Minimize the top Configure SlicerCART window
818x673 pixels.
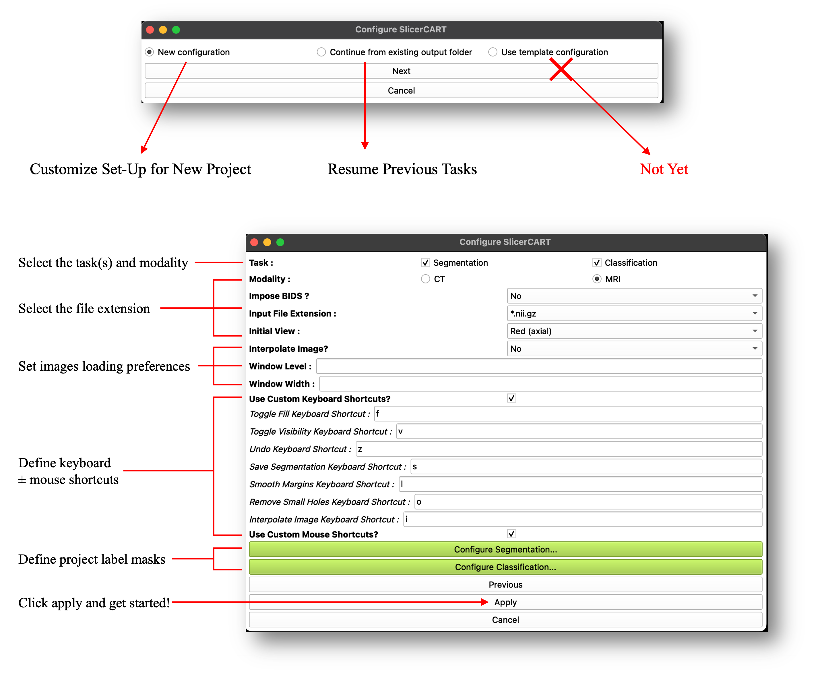pos(163,30)
